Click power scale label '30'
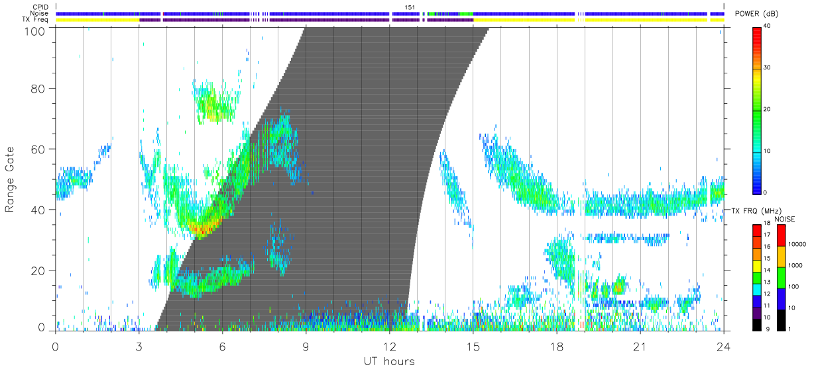 pyautogui.click(x=768, y=68)
